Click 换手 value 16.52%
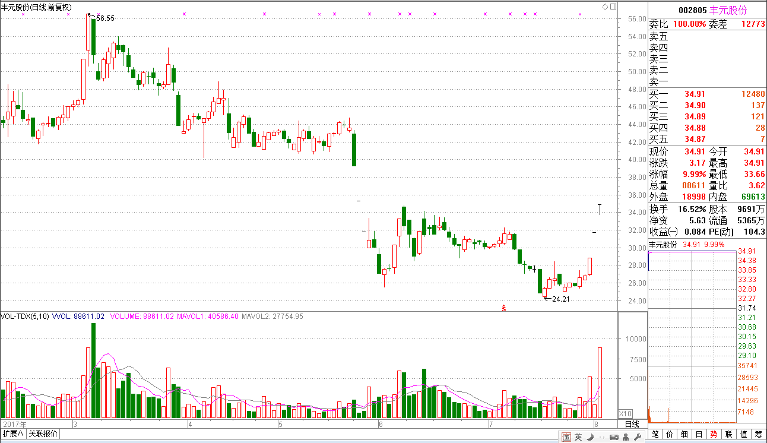 691,209
